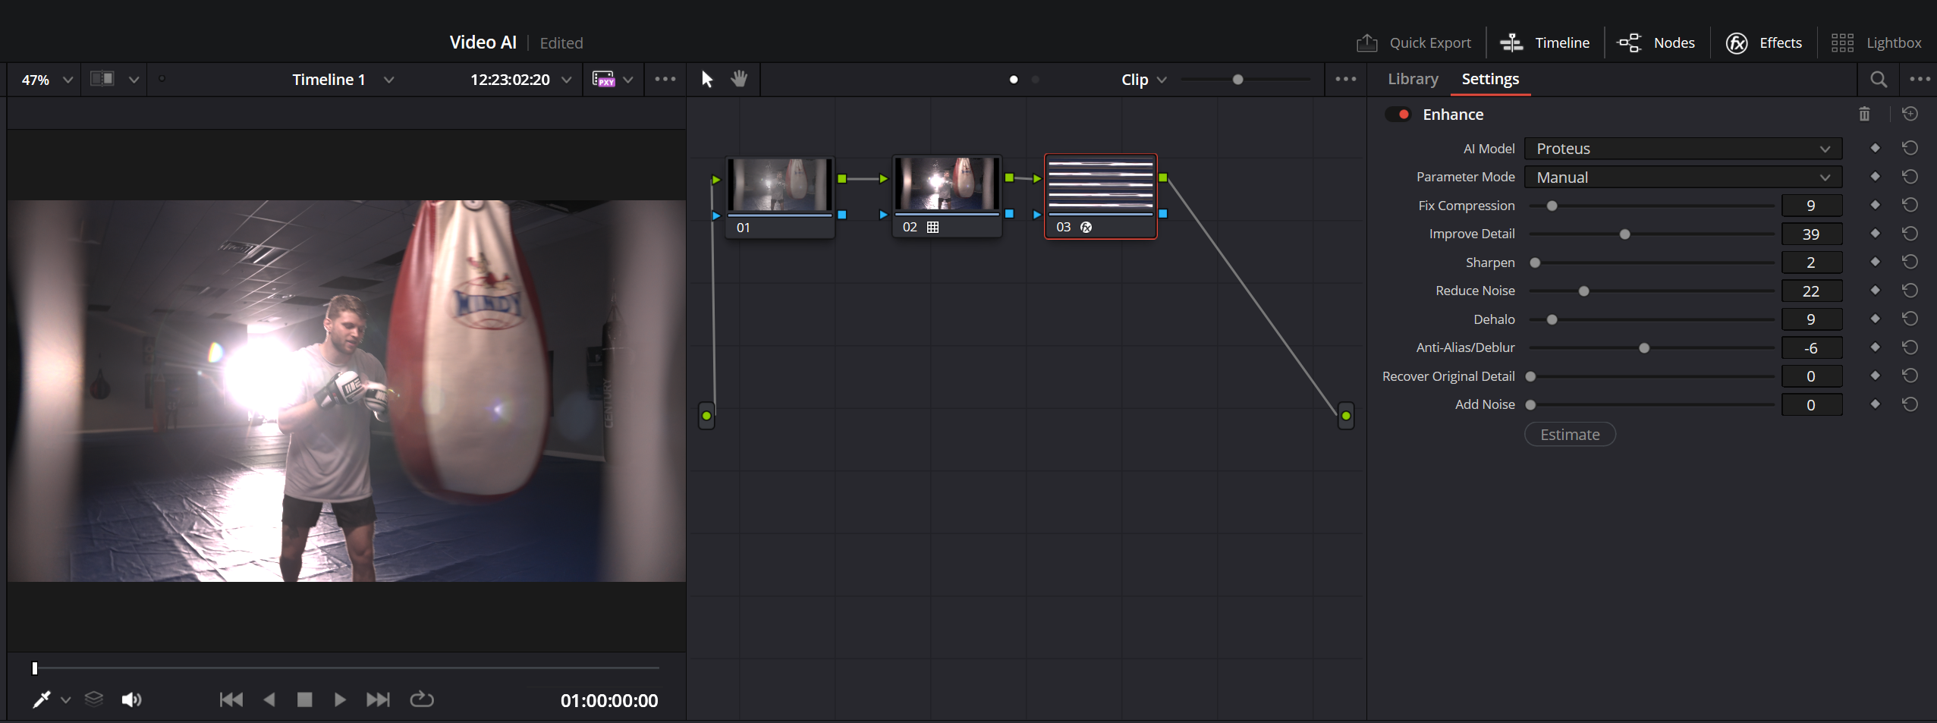Search effects with the magnifier icon

tap(1879, 79)
